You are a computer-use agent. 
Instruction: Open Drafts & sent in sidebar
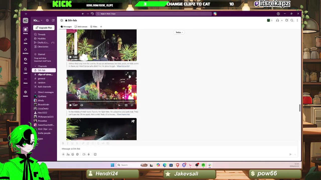(43, 42)
